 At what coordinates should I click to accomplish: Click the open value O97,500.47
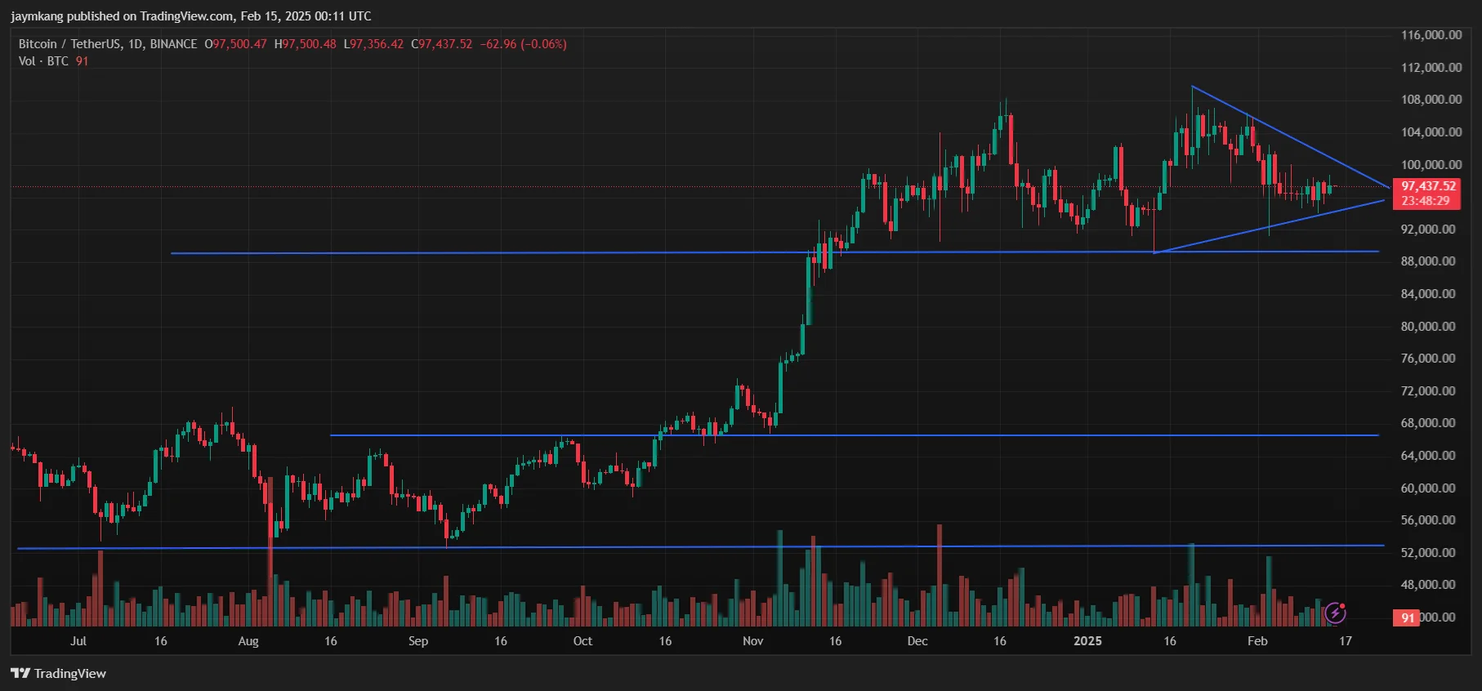235,44
